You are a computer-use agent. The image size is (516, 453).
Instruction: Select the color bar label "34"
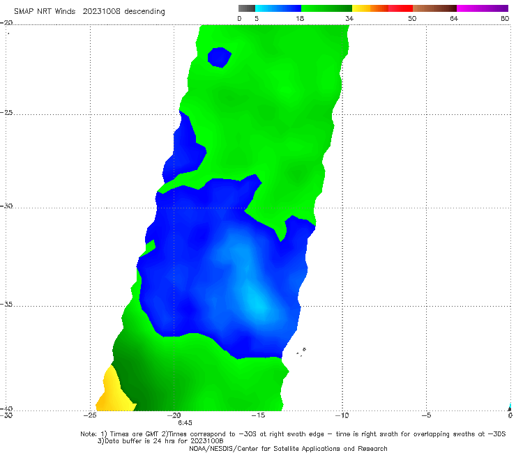pos(349,19)
